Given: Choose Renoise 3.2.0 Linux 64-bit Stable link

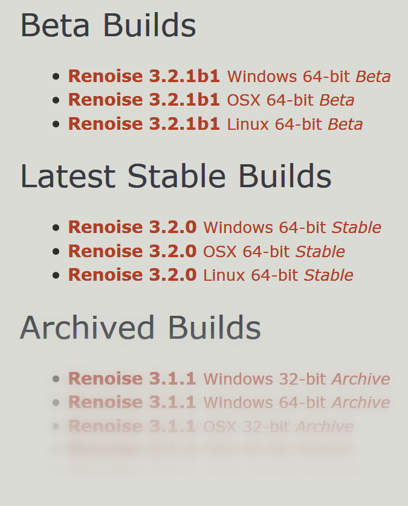Looking at the screenshot, I should click(x=210, y=275).
